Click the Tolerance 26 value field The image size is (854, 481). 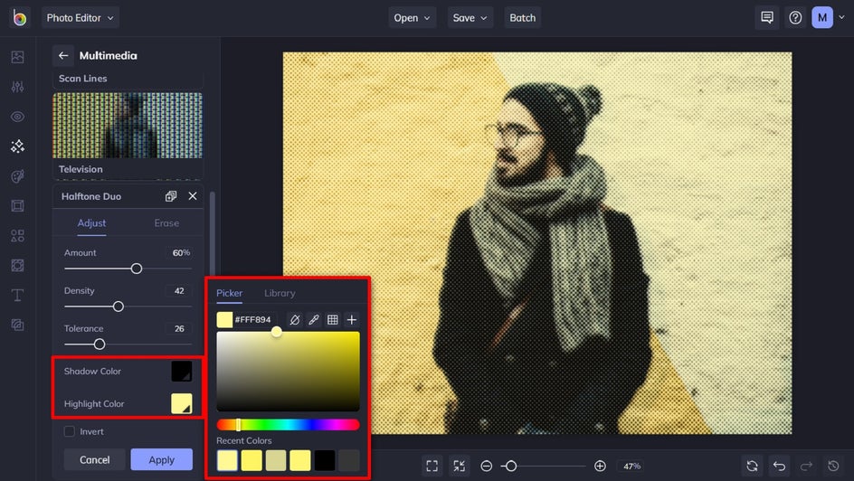pos(180,328)
